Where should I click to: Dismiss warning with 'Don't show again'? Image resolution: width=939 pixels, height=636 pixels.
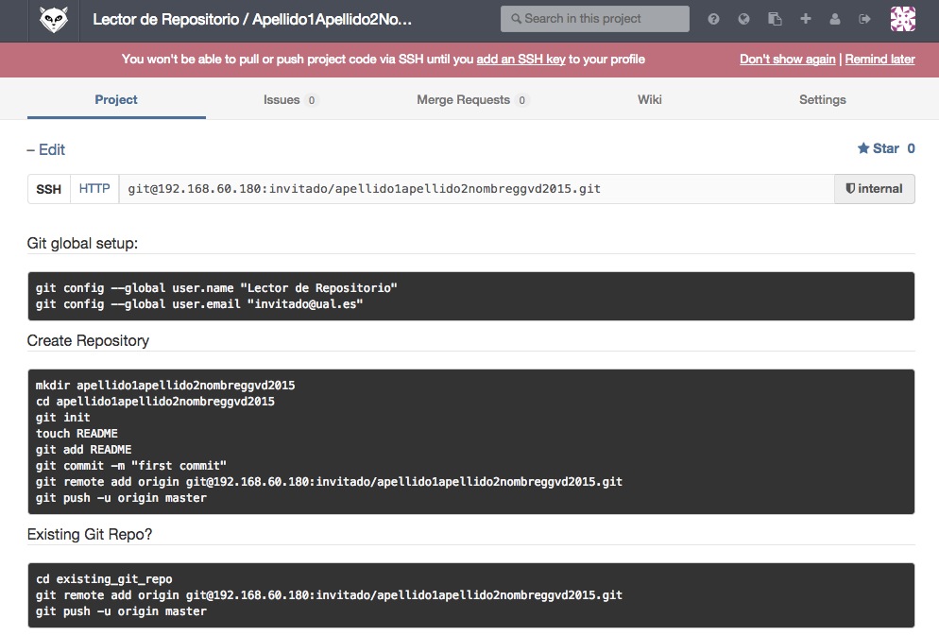pyautogui.click(x=787, y=60)
